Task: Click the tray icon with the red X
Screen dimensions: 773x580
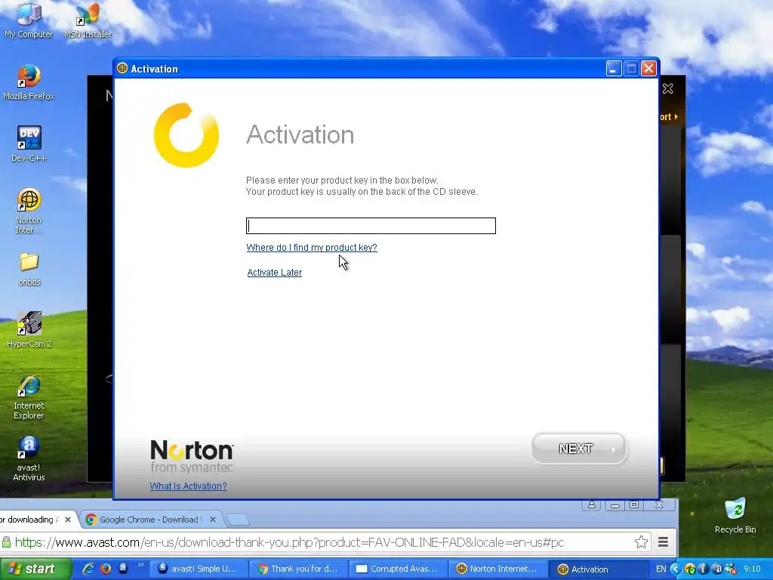Action: (x=731, y=569)
